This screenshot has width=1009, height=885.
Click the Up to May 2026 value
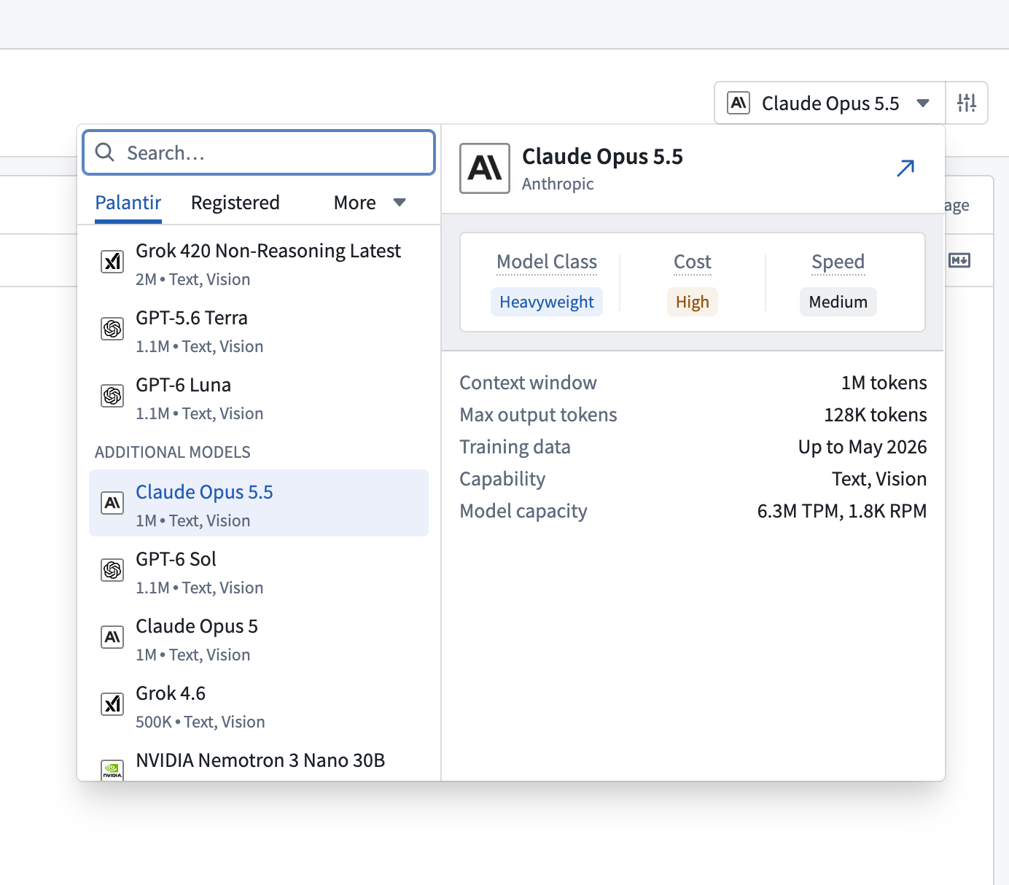pyautogui.click(x=862, y=447)
